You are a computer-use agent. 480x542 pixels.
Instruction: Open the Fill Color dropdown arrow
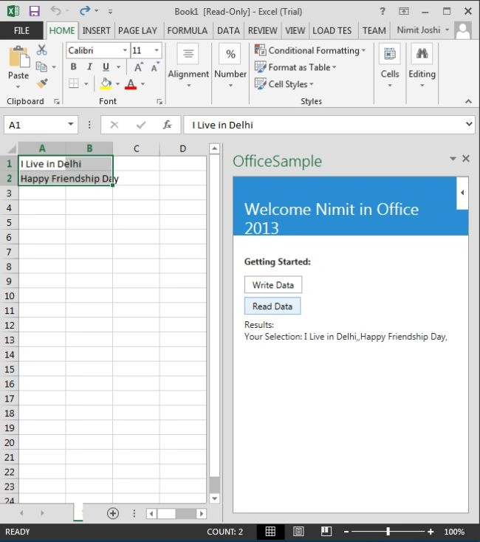[x=118, y=83]
